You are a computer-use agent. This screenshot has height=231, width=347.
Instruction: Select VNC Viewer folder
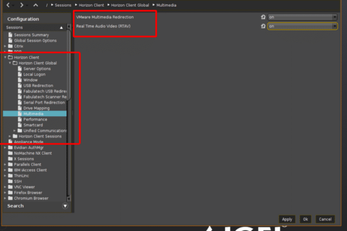point(24,187)
